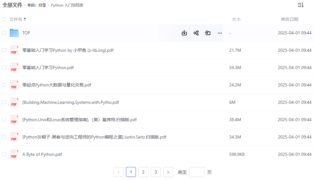Screen dimensions: 314x180
Task: Click the jump-to-page input field
Action: (197, 172)
